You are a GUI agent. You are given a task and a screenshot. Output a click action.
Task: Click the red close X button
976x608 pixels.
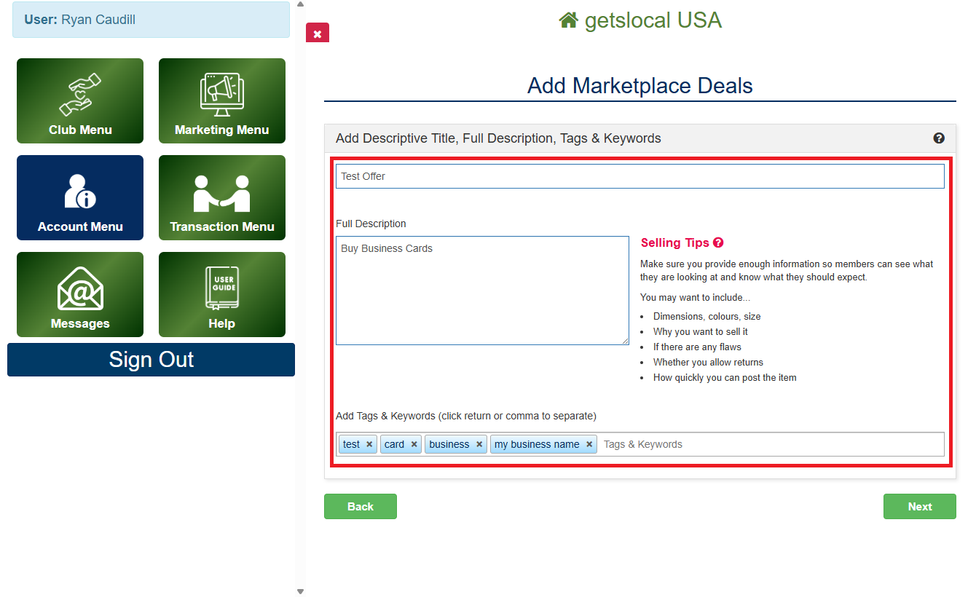pyautogui.click(x=318, y=33)
